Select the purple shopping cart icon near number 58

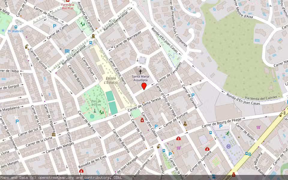point(178,148)
